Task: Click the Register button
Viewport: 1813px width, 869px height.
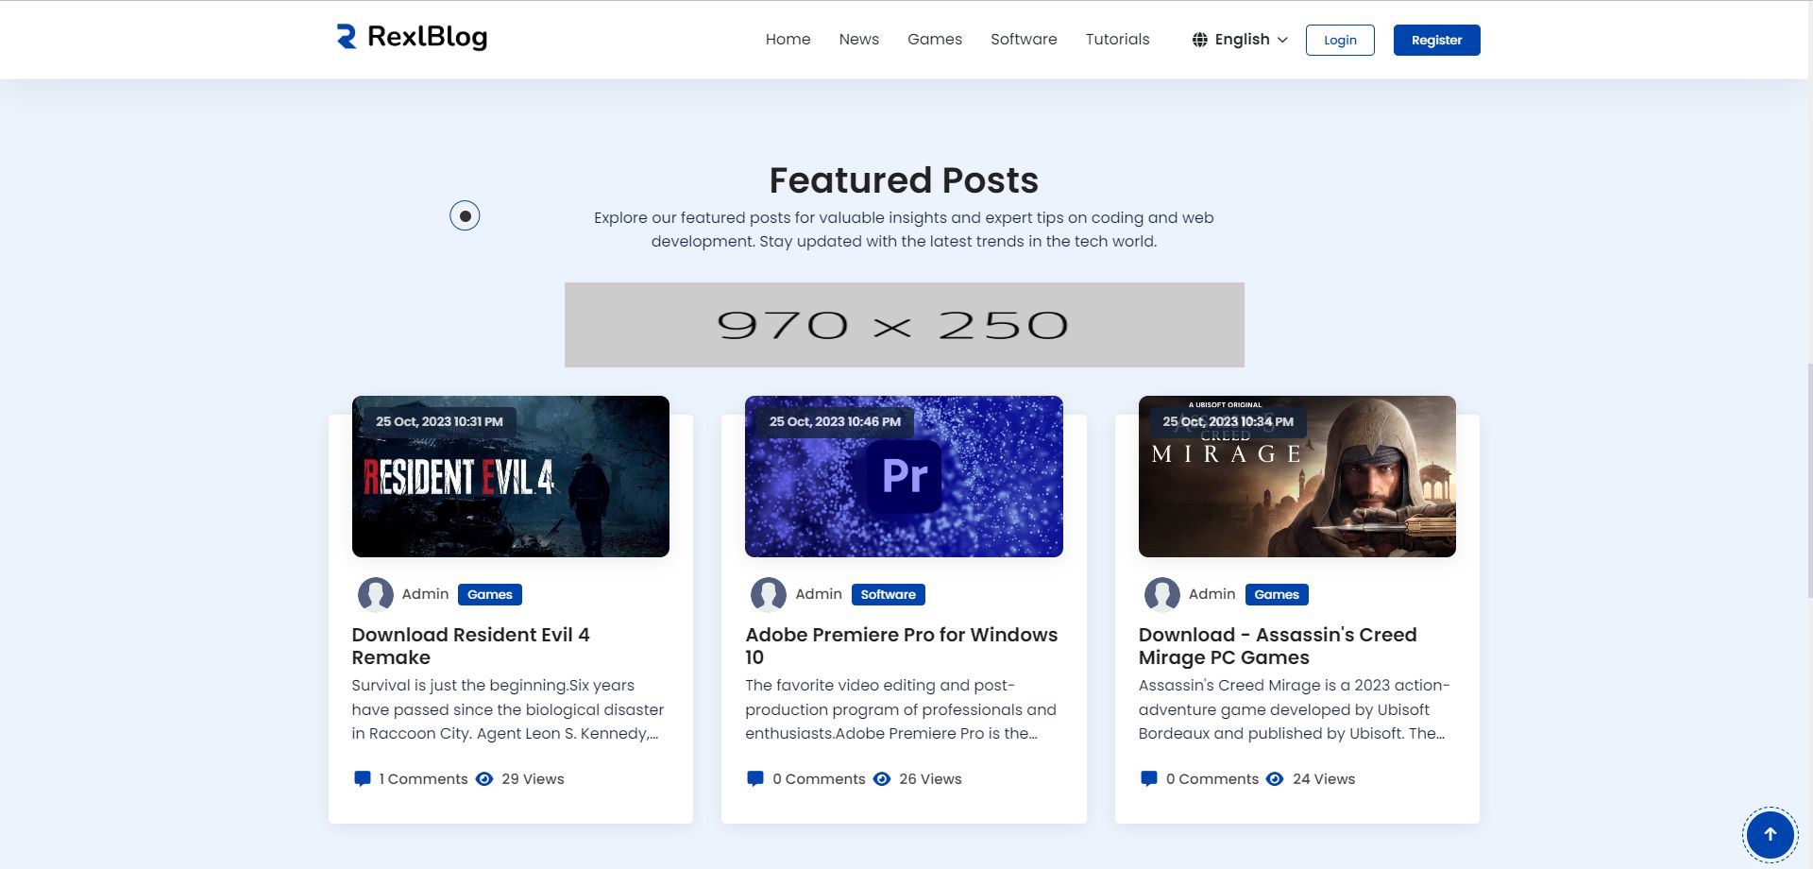Action: (x=1437, y=40)
